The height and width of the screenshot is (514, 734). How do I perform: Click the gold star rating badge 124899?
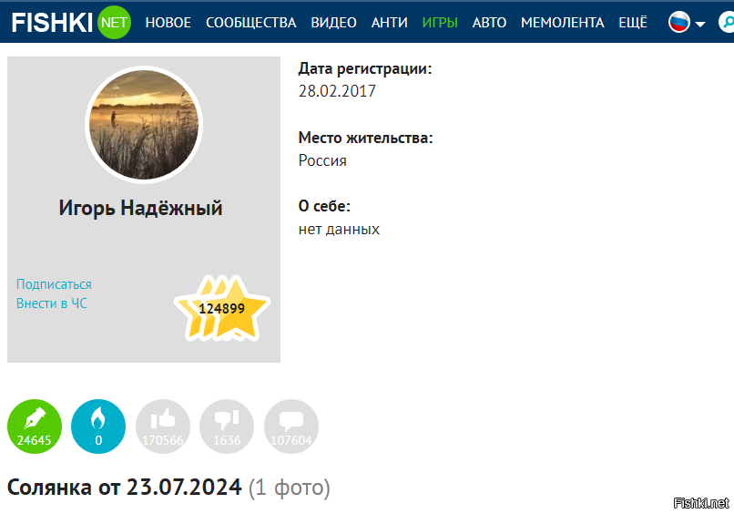pos(222,308)
